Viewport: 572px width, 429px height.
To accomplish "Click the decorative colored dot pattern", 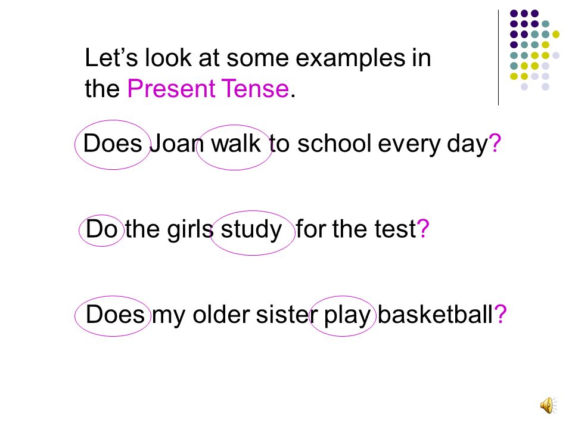I will click(534, 50).
